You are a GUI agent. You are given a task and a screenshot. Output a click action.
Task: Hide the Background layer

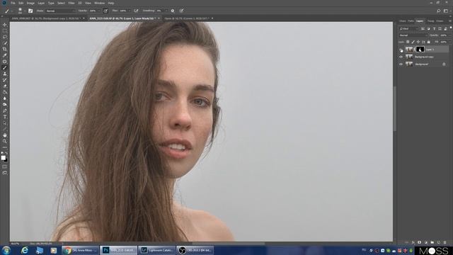point(401,64)
